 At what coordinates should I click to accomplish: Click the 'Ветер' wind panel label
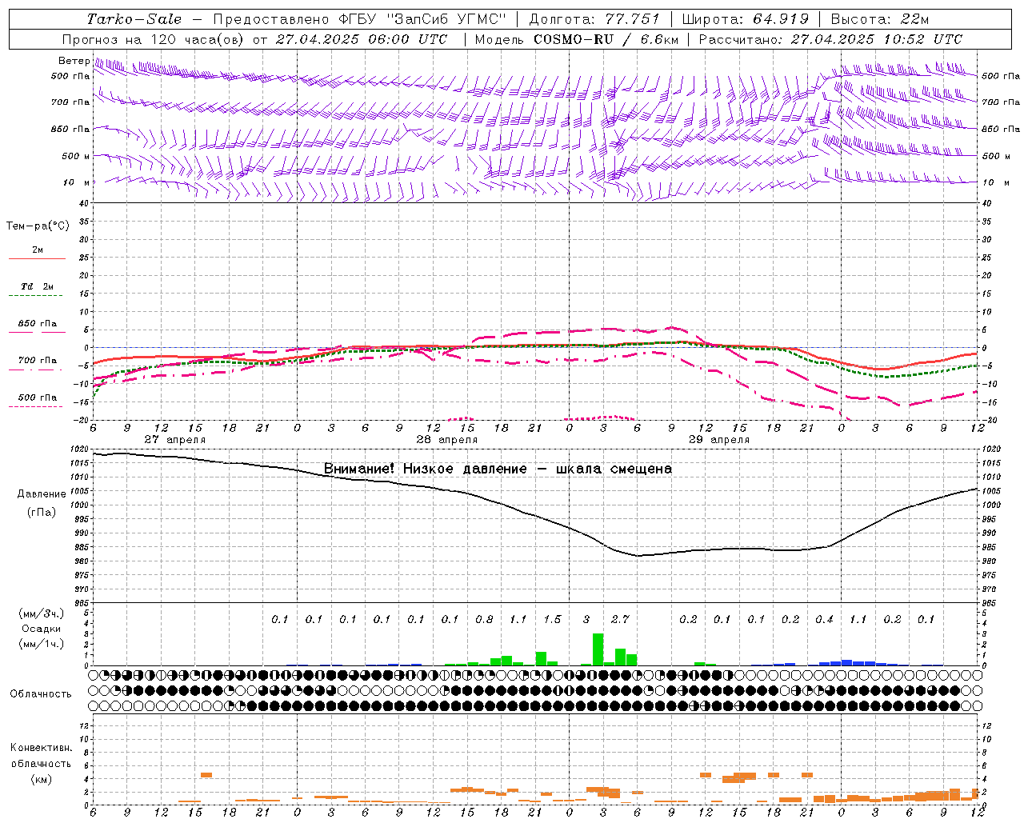[x=74, y=61]
